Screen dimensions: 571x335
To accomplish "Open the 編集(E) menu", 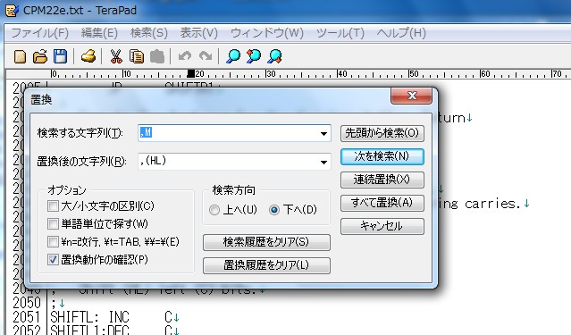I will (x=99, y=33).
